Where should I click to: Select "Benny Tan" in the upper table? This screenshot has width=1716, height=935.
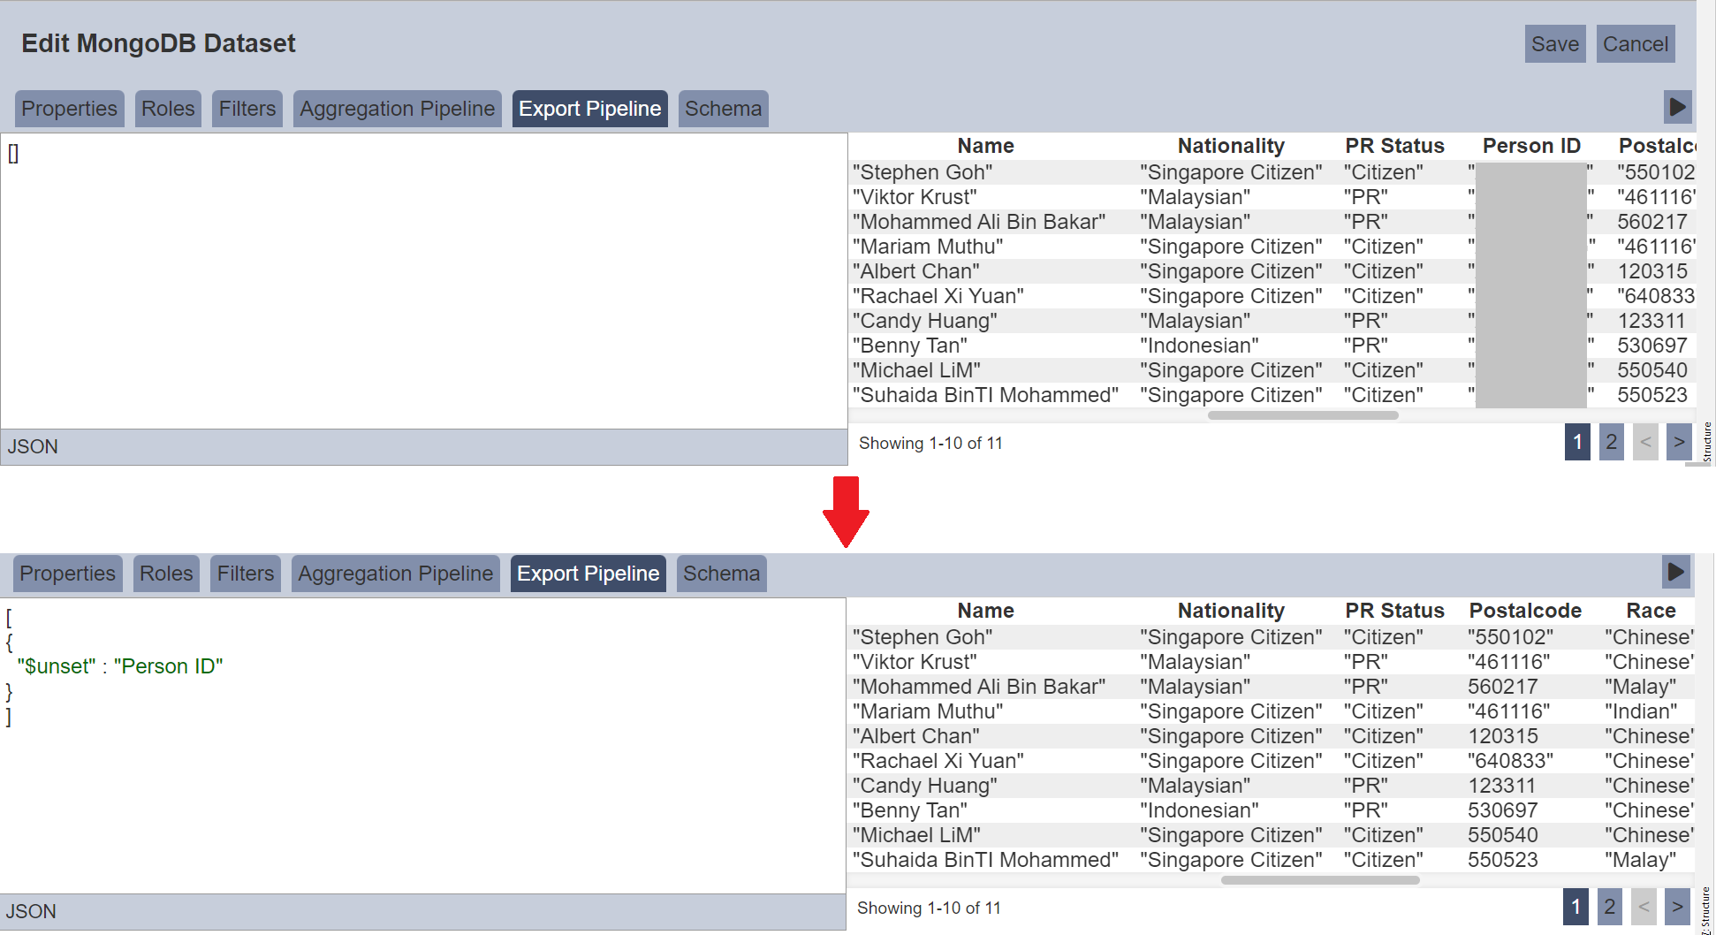coord(910,346)
